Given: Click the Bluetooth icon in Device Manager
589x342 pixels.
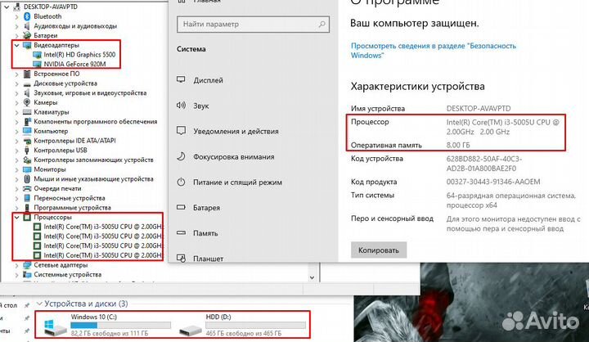Looking at the screenshot, I should pos(27,16).
